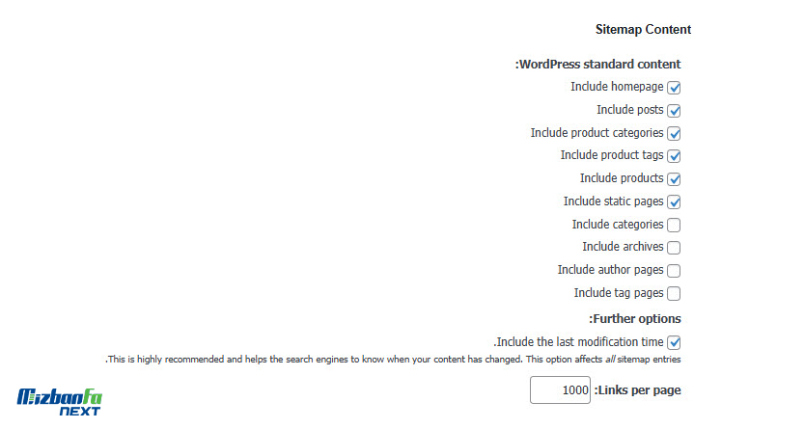The width and height of the screenshot is (805, 429).
Task: Click the Links per page label
Action: (638, 390)
